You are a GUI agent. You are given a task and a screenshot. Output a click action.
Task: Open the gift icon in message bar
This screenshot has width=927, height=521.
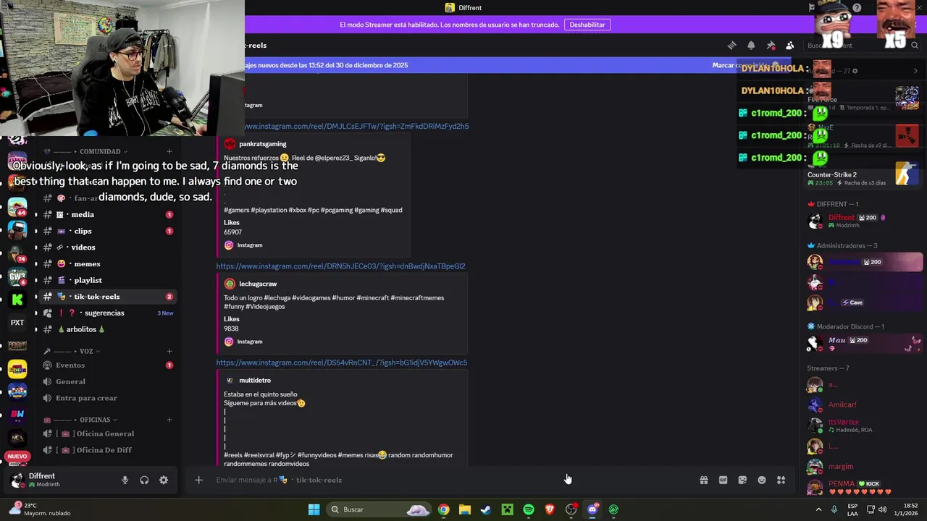tap(703, 480)
